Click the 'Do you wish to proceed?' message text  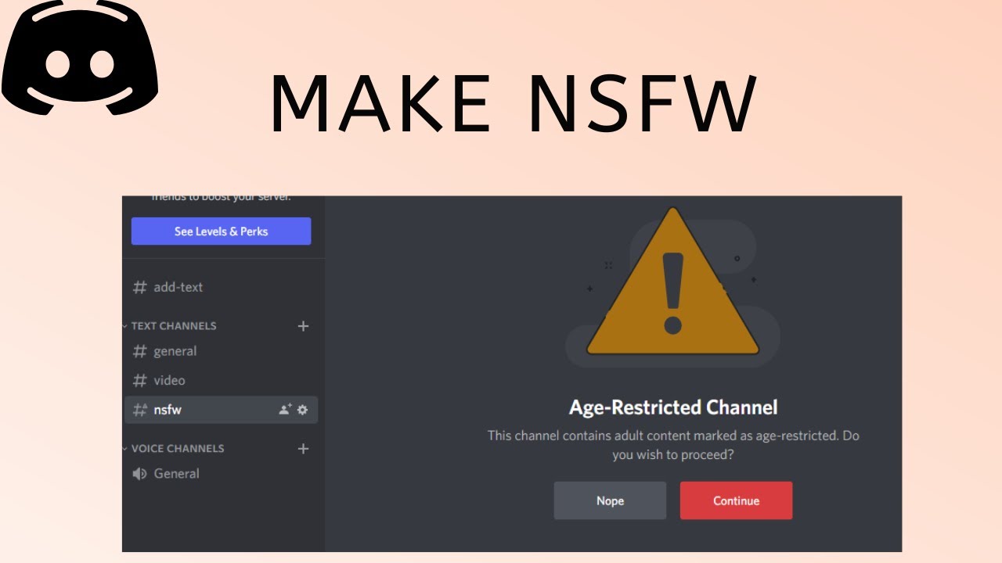pyautogui.click(x=673, y=445)
